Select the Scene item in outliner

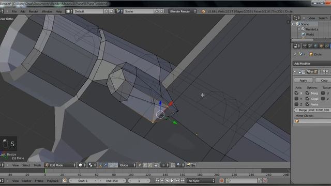[305, 24]
